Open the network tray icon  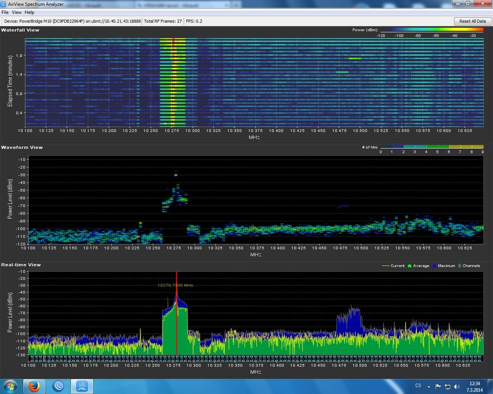coord(447,386)
